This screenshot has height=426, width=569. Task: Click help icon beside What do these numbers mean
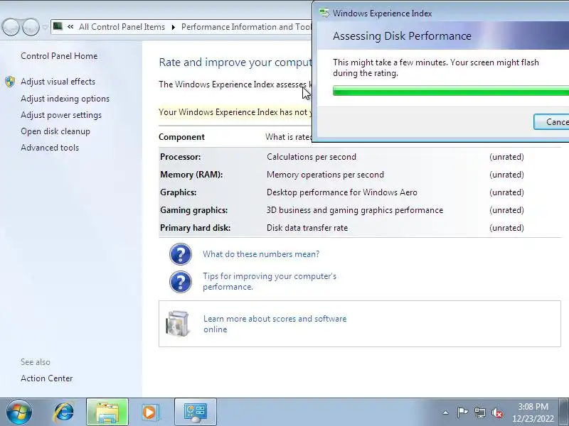pos(181,254)
